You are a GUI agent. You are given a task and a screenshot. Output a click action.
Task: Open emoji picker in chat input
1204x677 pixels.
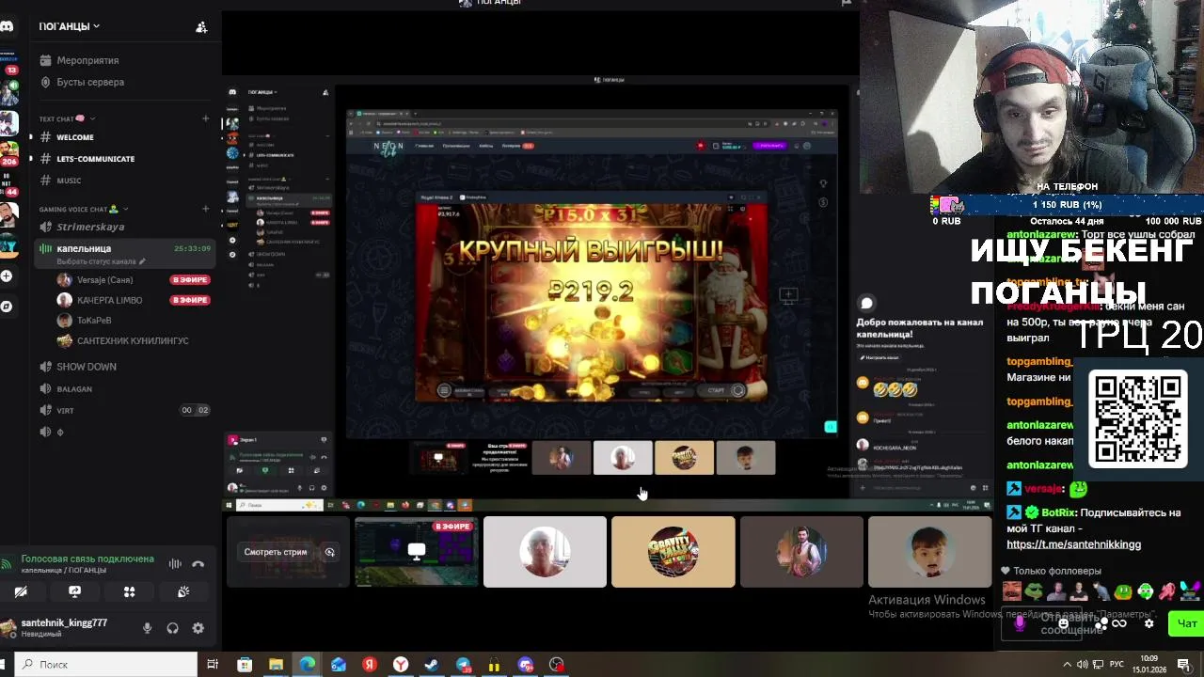tap(1064, 623)
